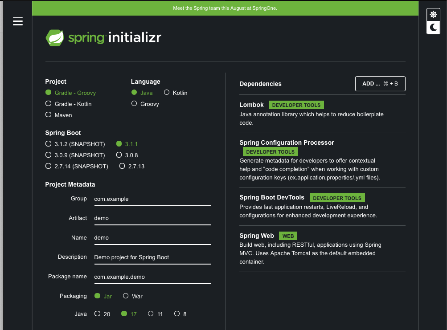Select the Spring Boot DevTools dependency
Screen dimensions: 447x330
[x=322, y=207]
